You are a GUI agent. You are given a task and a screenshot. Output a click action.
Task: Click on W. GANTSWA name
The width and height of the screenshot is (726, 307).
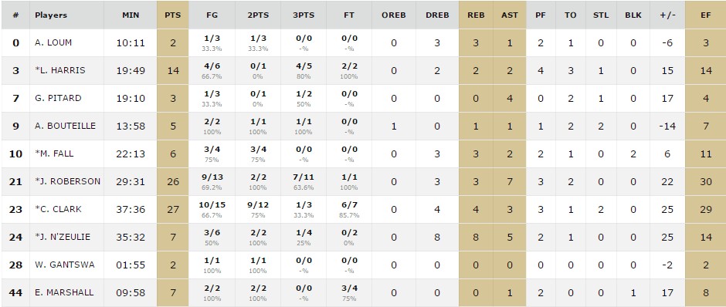coord(64,265)
